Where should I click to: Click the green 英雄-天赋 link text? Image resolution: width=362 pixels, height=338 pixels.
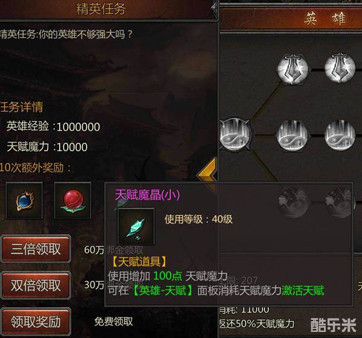click(163, 291)
